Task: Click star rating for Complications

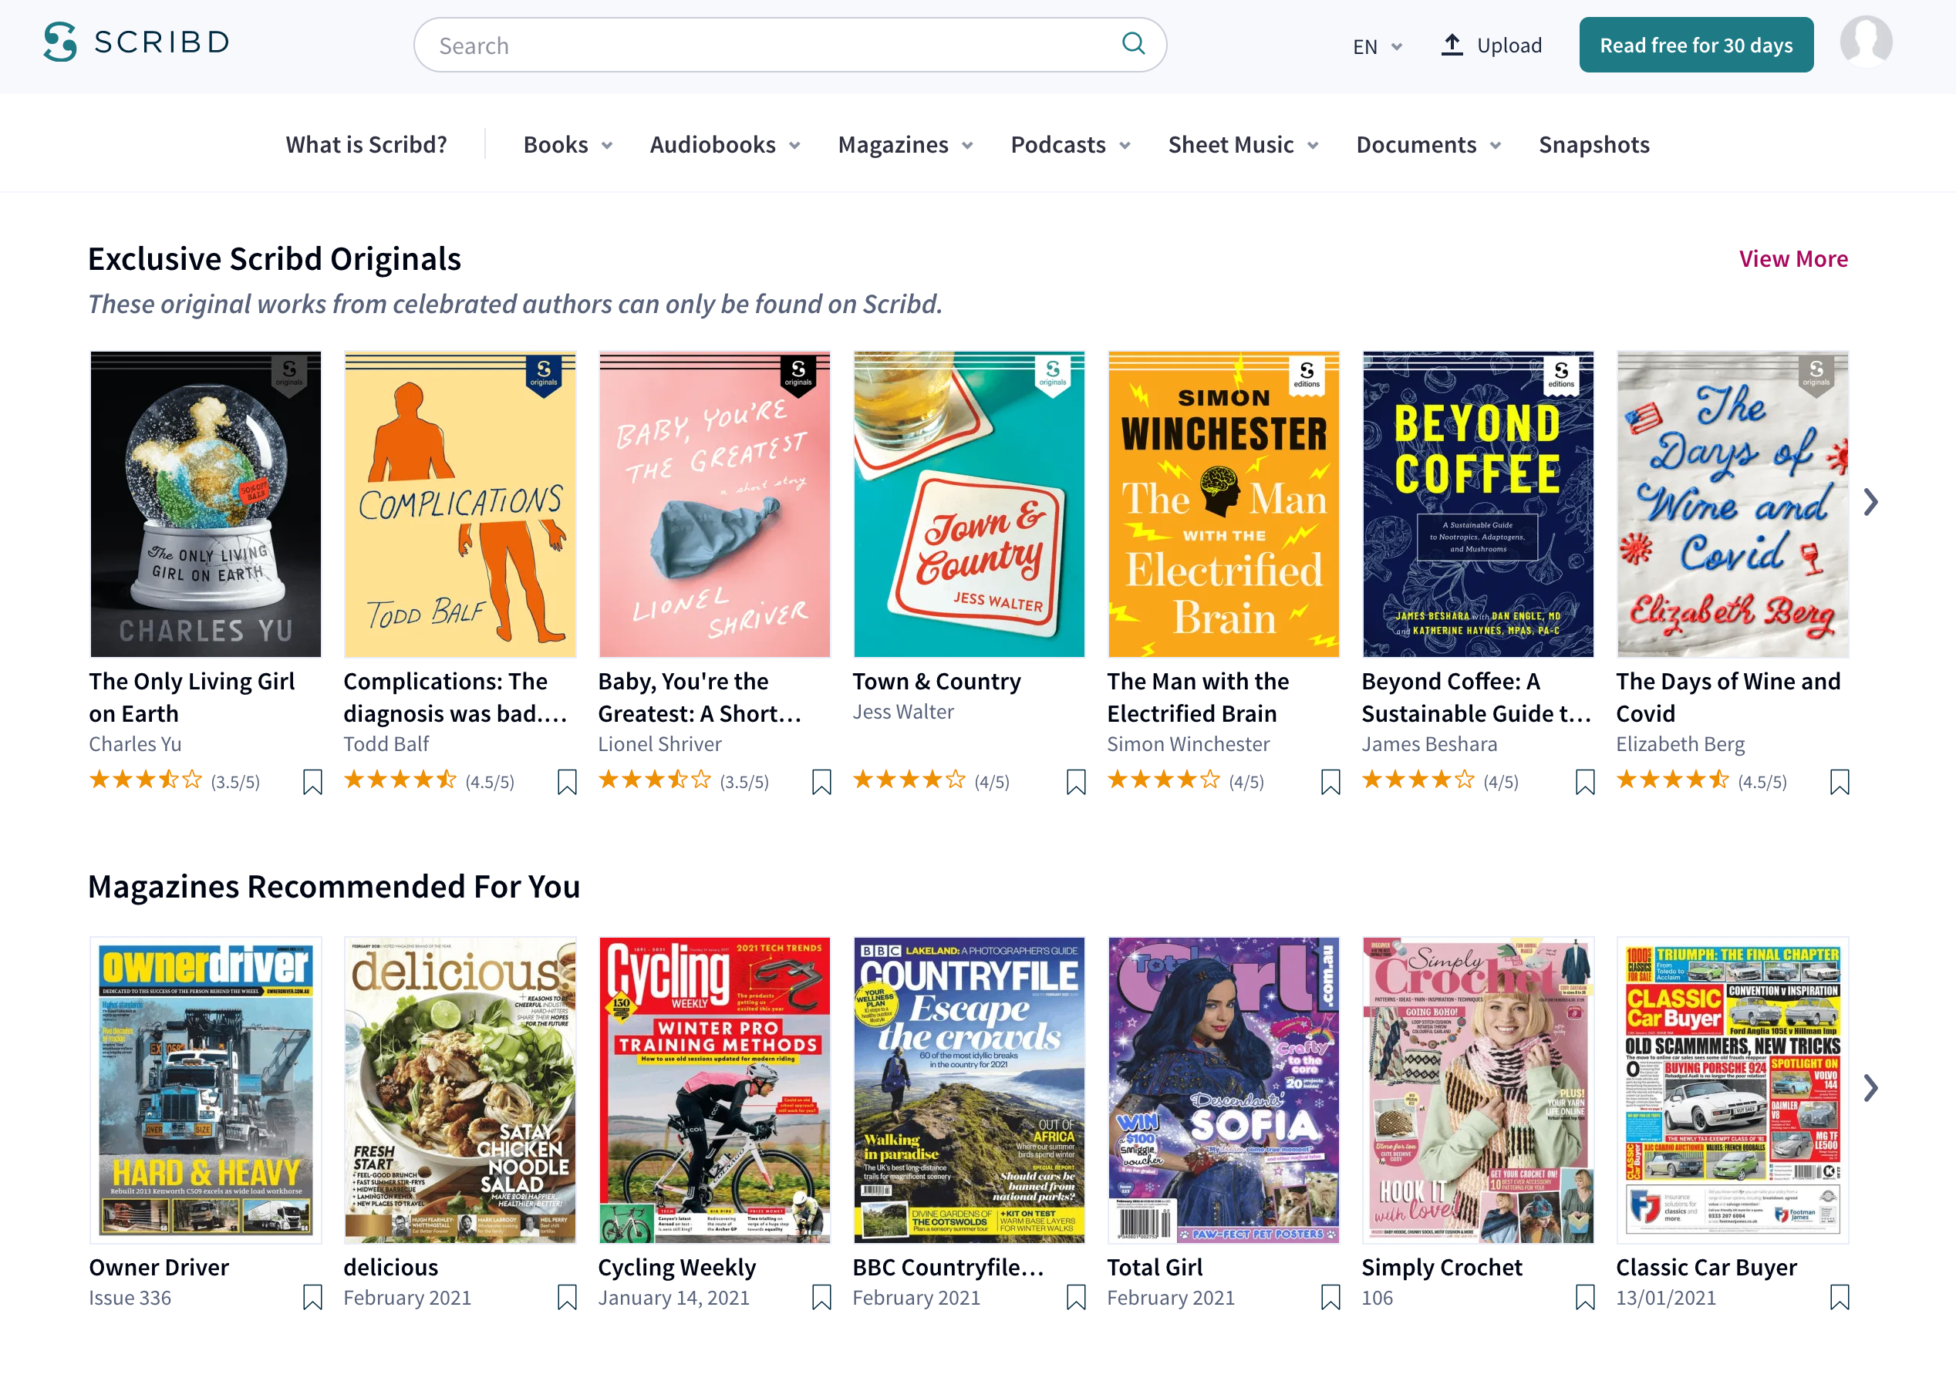Action: point(400,780)
